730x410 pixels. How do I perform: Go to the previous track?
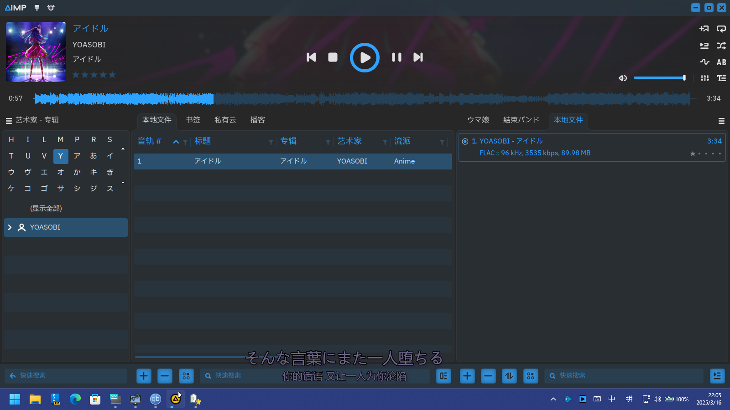pos(311,57)
